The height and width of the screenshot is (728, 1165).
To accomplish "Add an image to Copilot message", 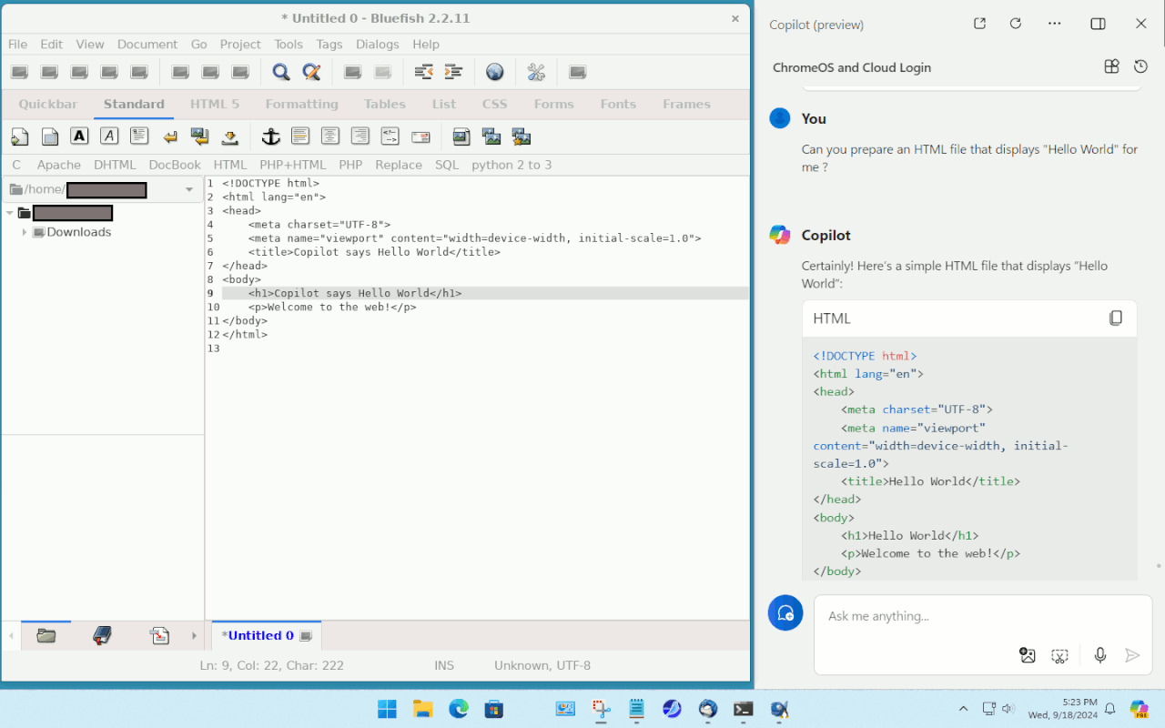I will pos(1028,655).
